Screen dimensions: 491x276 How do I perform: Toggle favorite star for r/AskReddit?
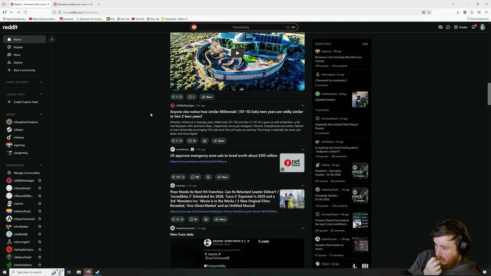40,234
